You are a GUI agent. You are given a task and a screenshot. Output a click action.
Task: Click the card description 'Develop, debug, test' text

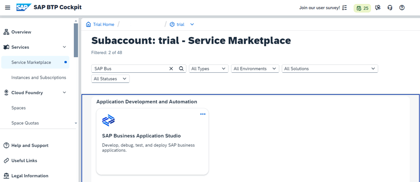pyautogui.click(x=148, y=148)
